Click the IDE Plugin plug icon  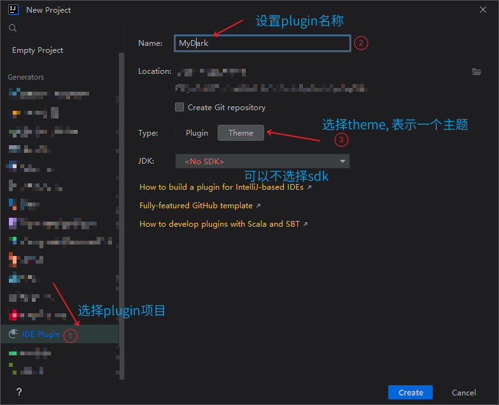(13, 334)
